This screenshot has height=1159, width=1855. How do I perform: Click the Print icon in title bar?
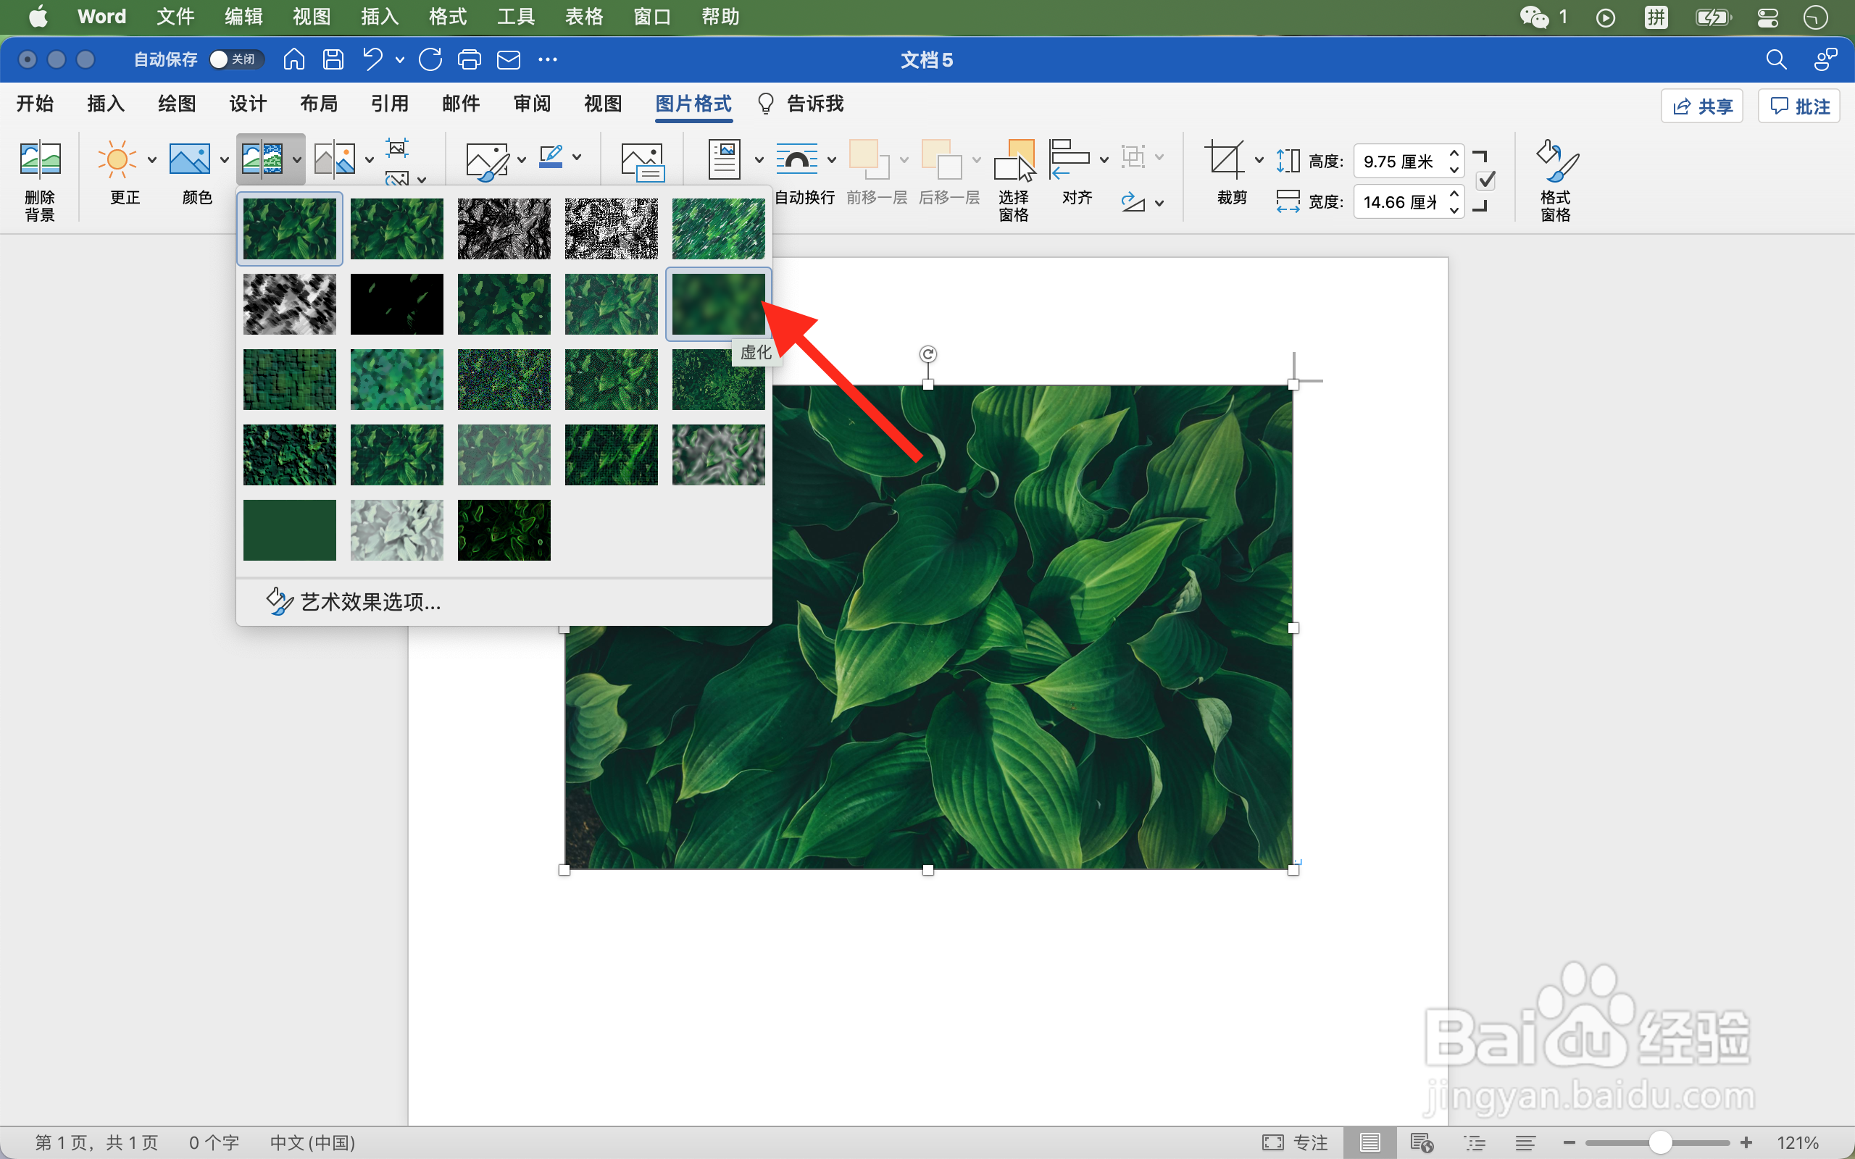(x=469, y=59)
